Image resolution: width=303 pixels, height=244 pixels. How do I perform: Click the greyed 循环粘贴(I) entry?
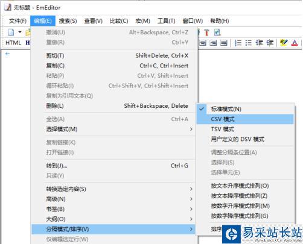[x=113, y=86]
